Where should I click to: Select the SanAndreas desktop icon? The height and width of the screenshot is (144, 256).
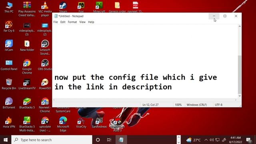pos(99,123)
